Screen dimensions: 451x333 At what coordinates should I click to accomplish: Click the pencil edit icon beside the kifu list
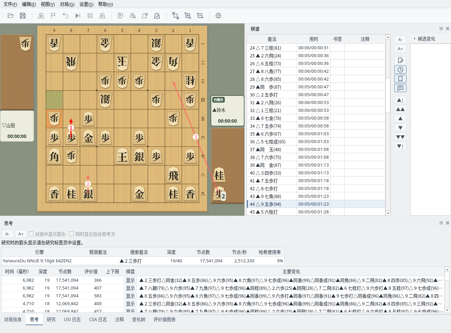(x=400, y=60)
